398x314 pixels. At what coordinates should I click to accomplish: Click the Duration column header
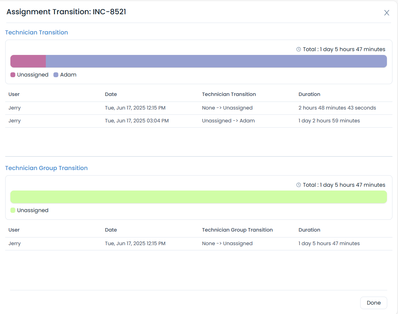click(309, 94)
